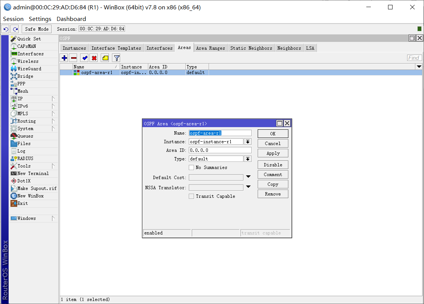Click the Find search box
The image size is (424, 304).
(414, 58)
